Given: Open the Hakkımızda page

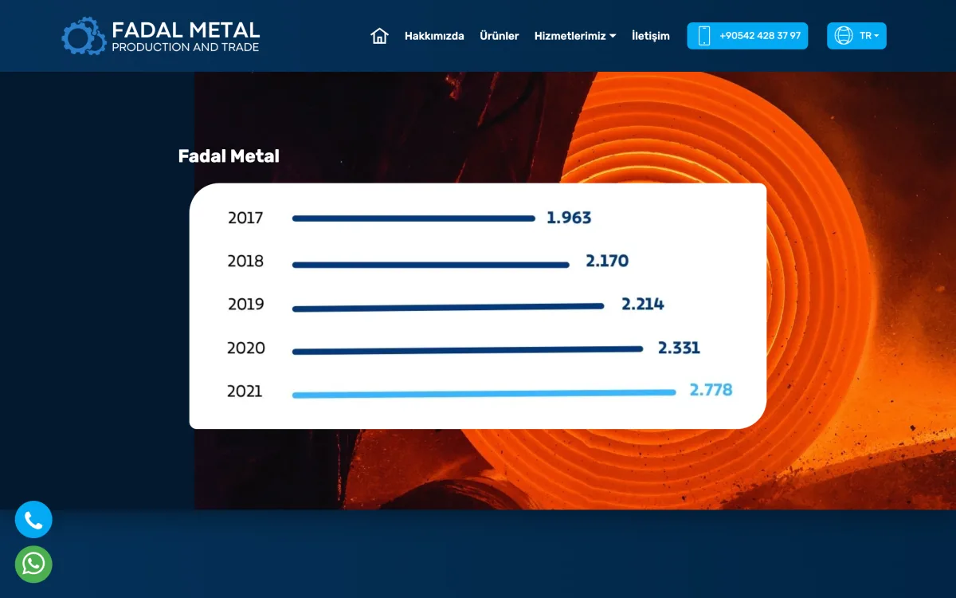Looking at the screenshot, I should (x=434, y=36).
